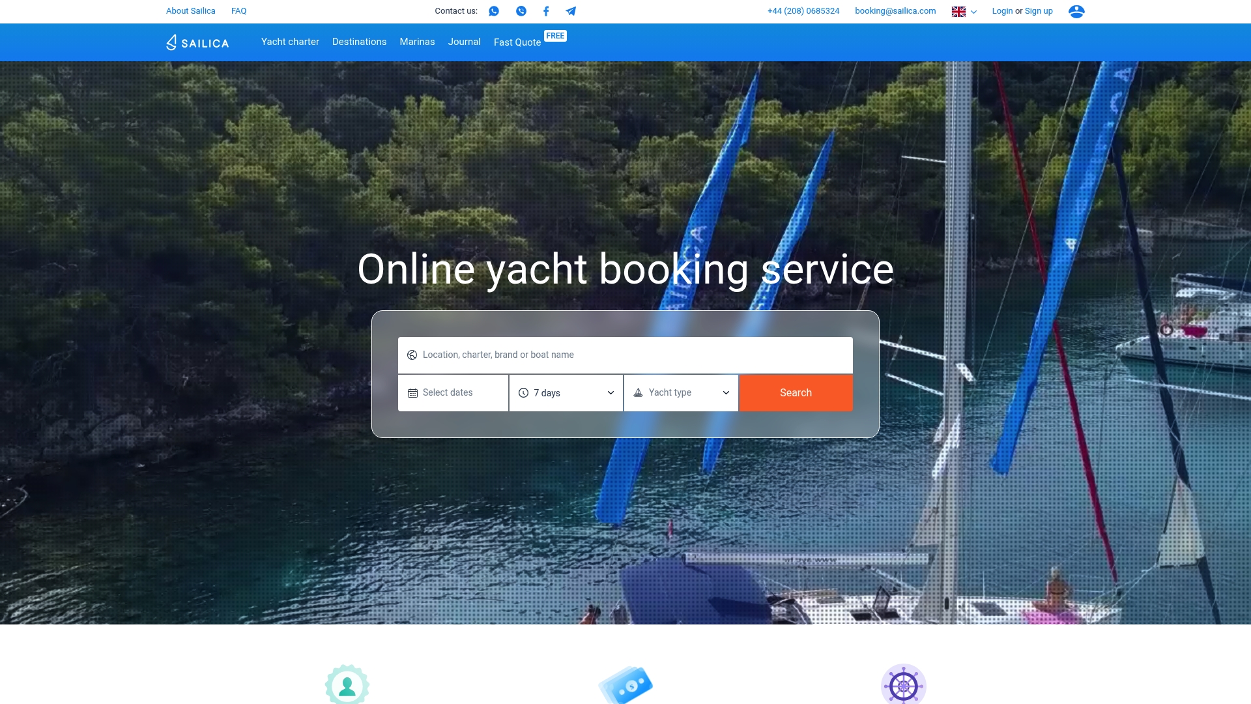
Task: Click the 'Online yacht booking service' heading
Action: coord(625,269)
